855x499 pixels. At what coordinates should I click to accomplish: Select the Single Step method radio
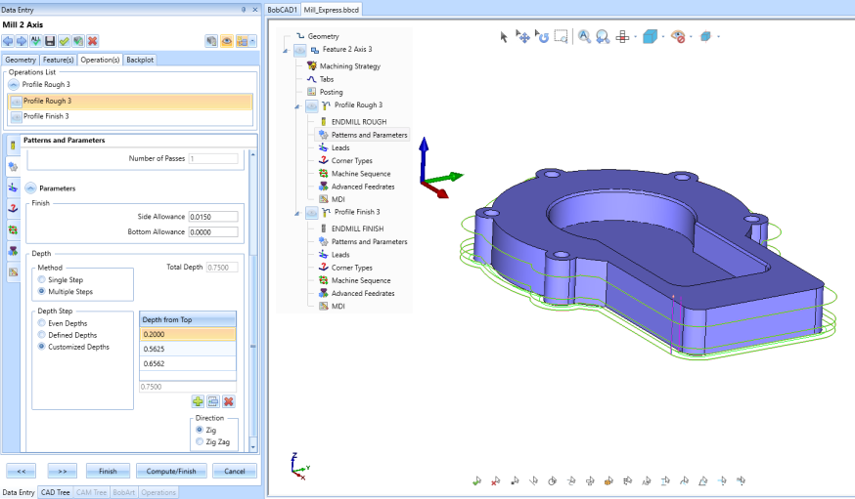(41, 280)
